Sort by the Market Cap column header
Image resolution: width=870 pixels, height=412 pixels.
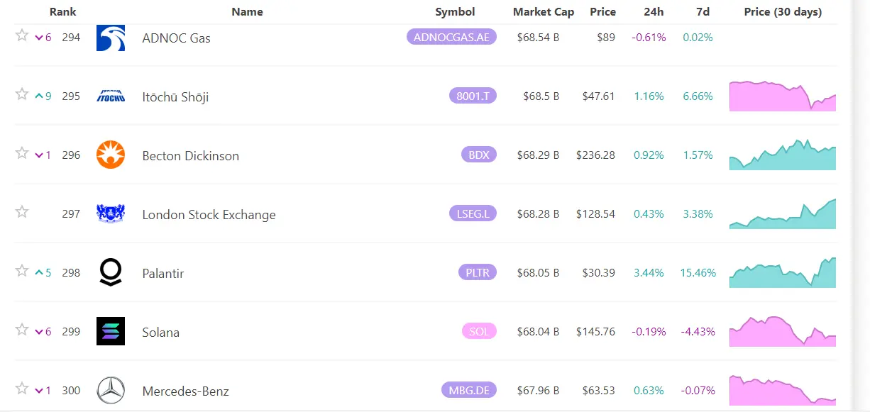click(544, 12)
